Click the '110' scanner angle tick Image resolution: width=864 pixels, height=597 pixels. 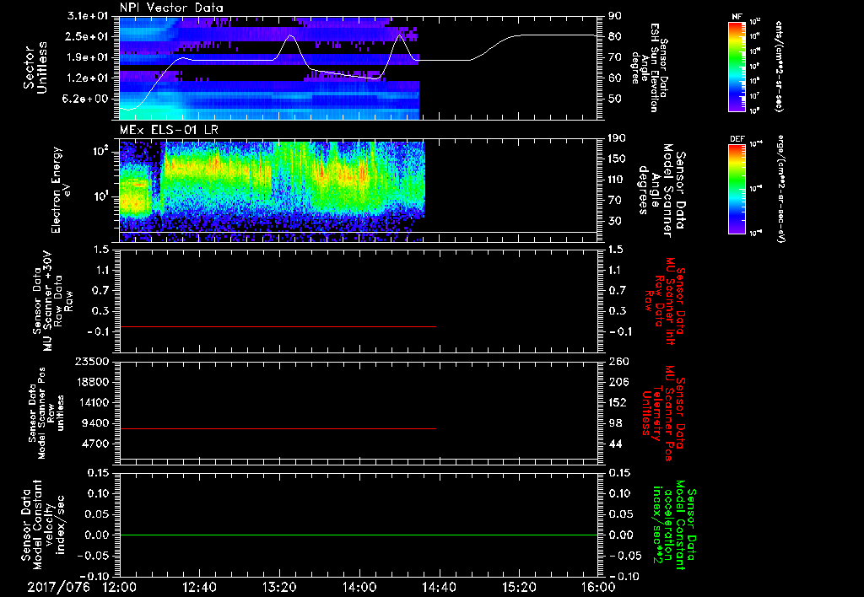pos(617,180)
